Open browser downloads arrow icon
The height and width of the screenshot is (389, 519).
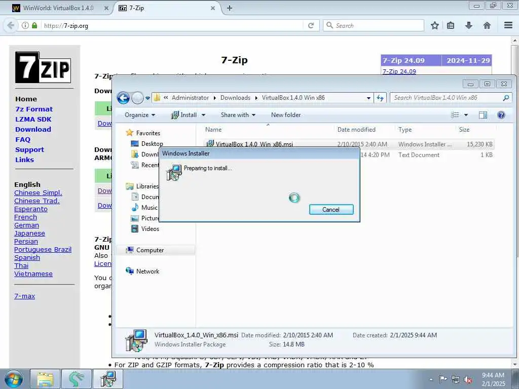(469, 25)
